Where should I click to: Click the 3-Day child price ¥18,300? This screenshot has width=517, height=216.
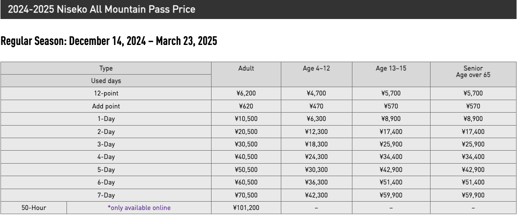316,144
